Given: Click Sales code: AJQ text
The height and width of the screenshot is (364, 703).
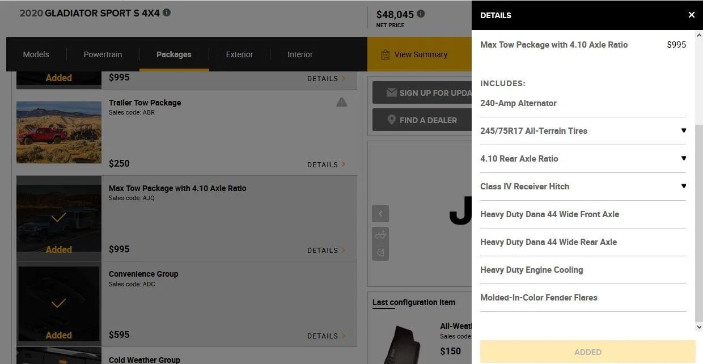Looking at the screenshot, I should 132,198.
